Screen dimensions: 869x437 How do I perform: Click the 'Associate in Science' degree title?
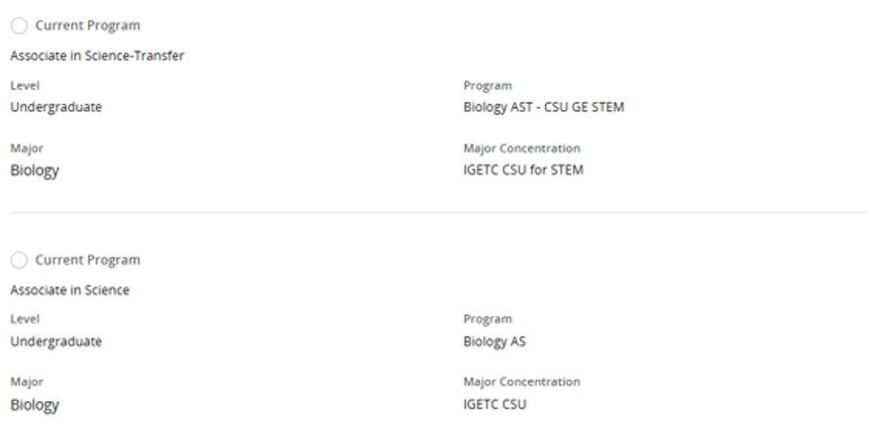click(69, 290)
